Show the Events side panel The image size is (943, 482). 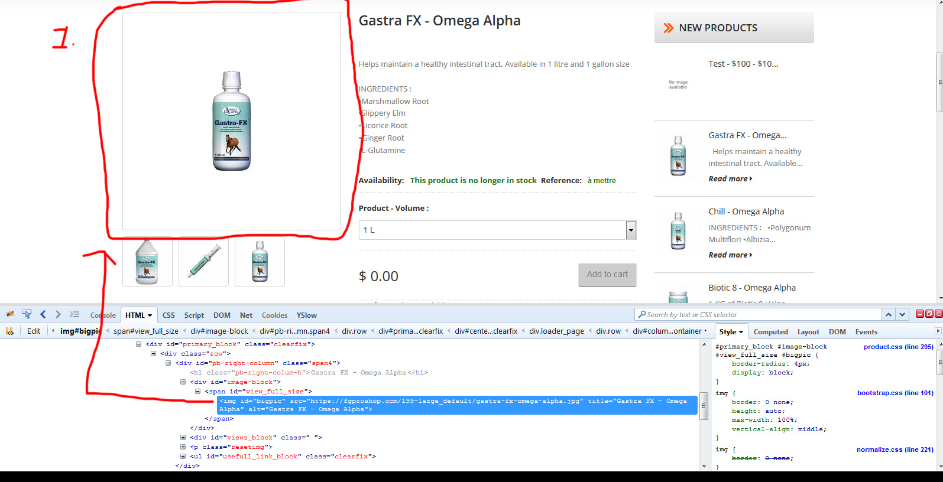click(x=866, y=332)
